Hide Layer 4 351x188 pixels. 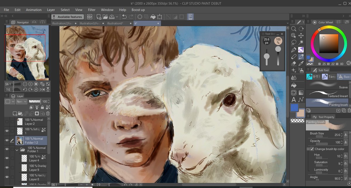pyautogui.click(x=7, y=158)
